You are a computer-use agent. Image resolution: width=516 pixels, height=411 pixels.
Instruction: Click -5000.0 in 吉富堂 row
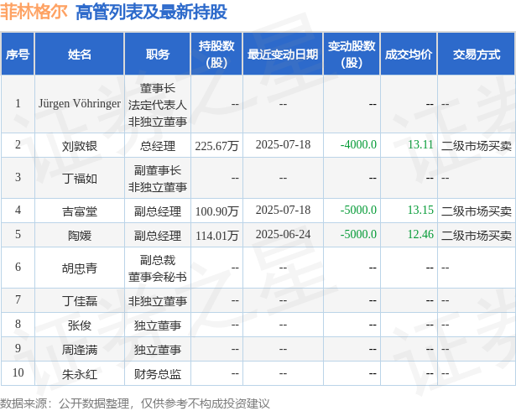click(x=358, y=210)
